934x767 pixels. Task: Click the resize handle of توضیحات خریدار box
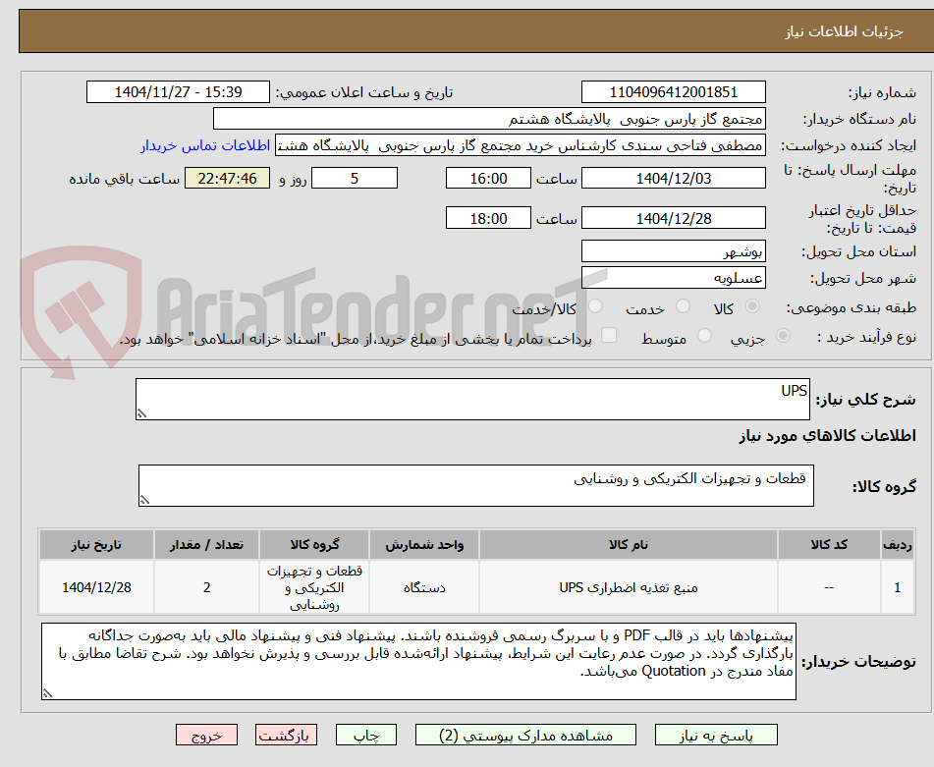pyautogui.click(x=47, y=693)
